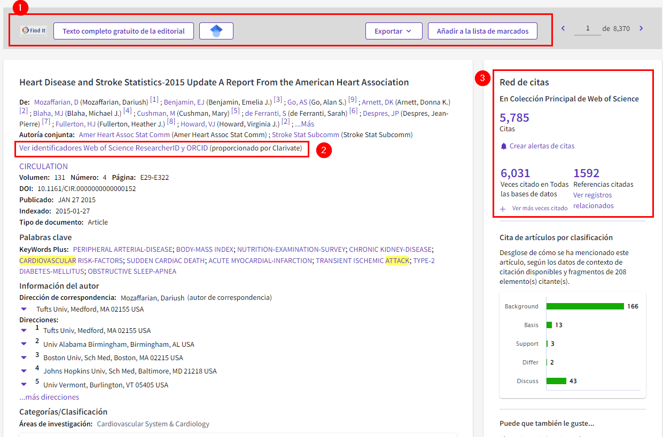Click Ver identificadores Web of Science ResearcherID y ORCID

click(113, 148)
